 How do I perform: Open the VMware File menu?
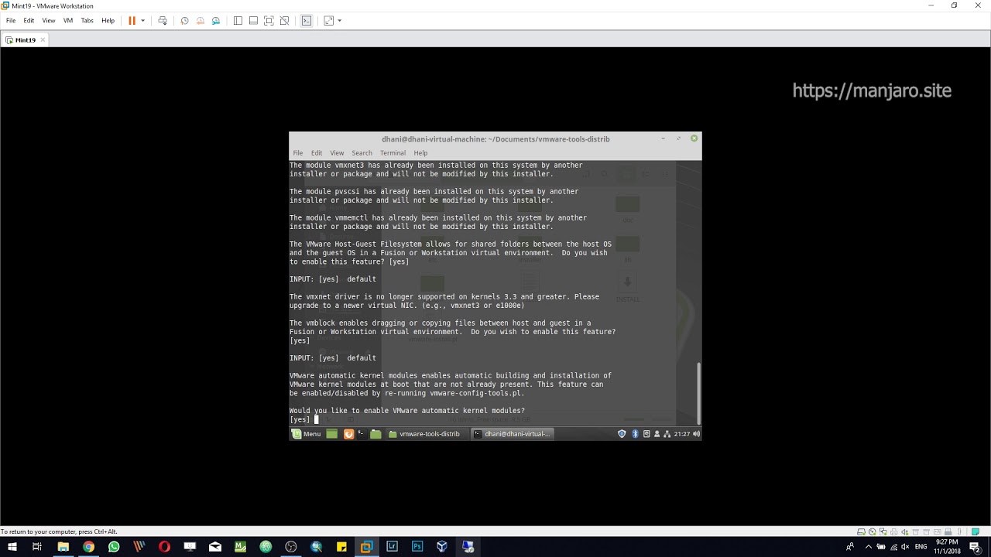11,21
